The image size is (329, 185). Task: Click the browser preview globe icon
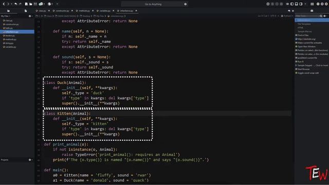[x=49, y=4]
